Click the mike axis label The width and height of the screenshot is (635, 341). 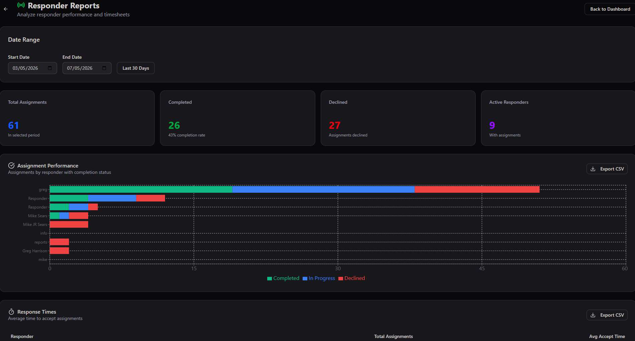click(43, 260)
